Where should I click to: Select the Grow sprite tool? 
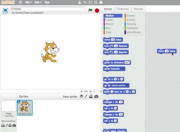point(90,2)
